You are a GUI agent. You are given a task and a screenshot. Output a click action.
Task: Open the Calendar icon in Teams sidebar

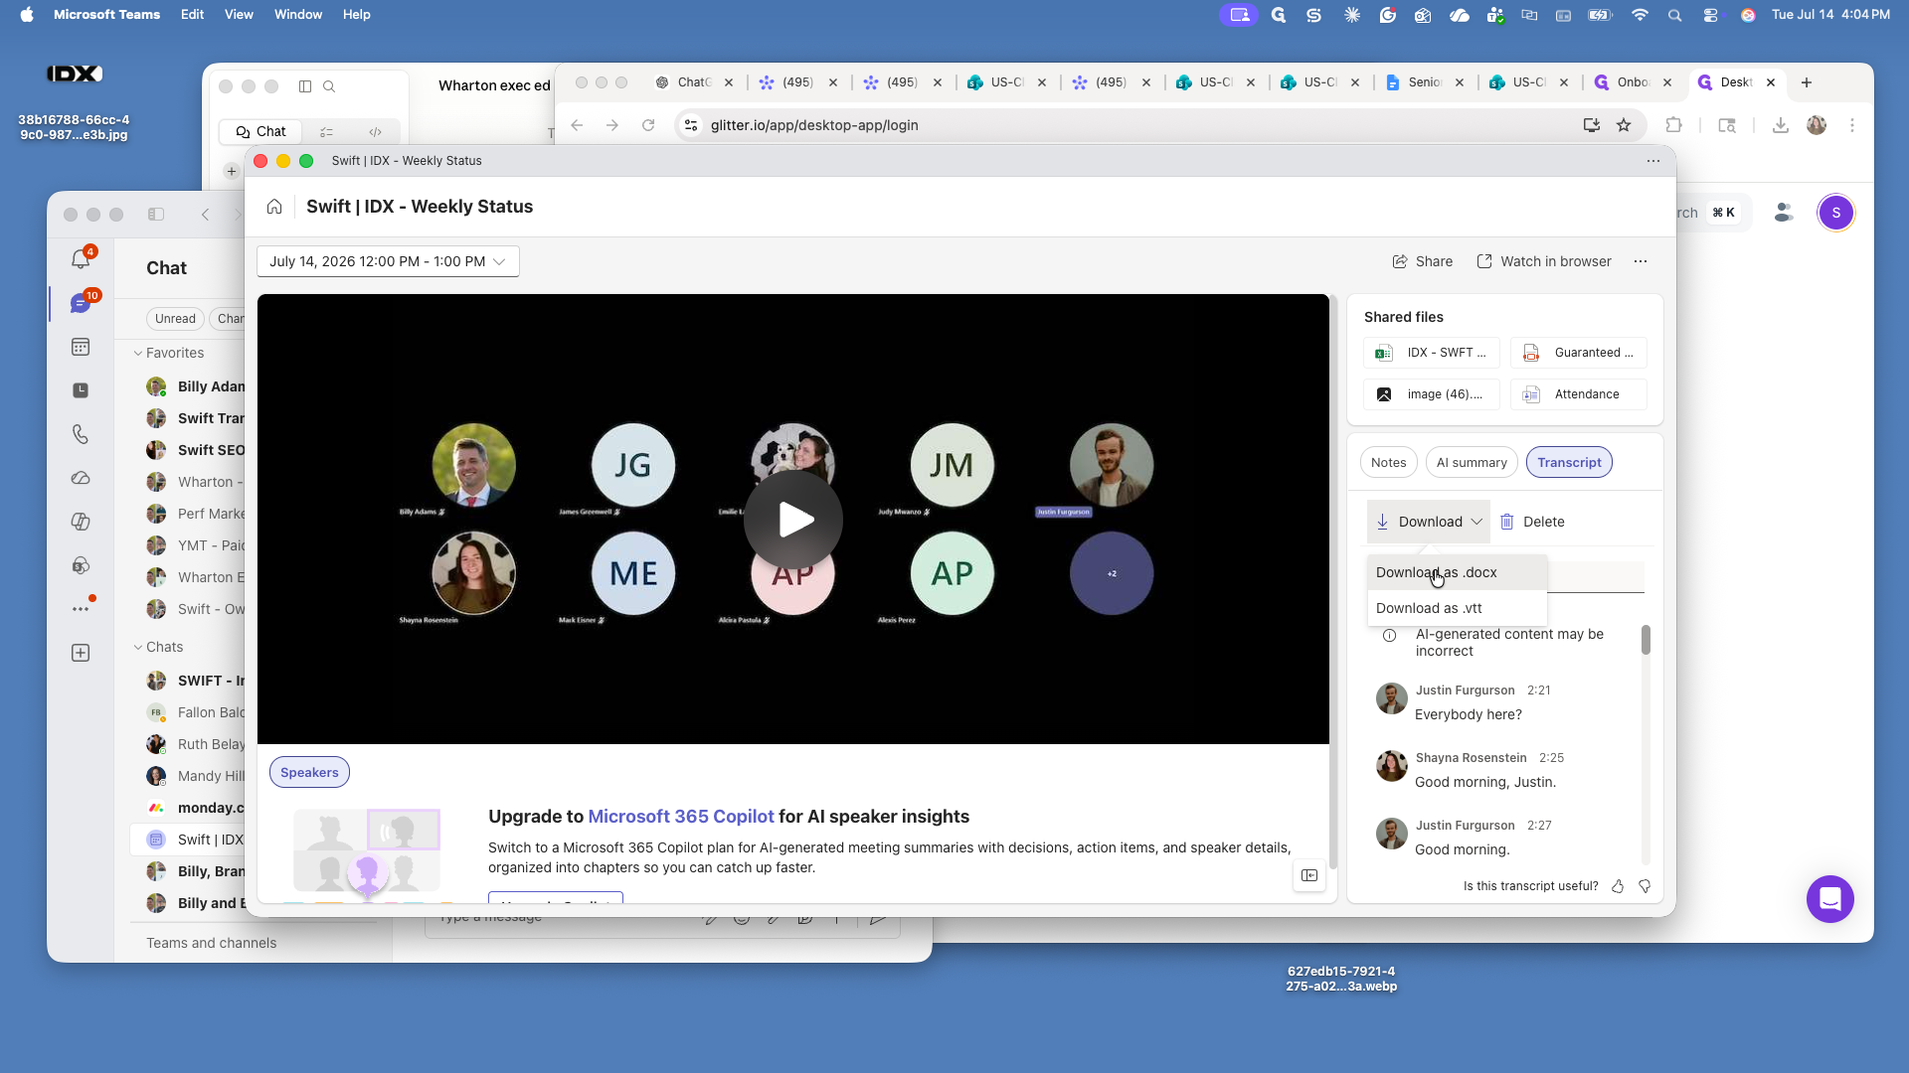pos(81,347)
